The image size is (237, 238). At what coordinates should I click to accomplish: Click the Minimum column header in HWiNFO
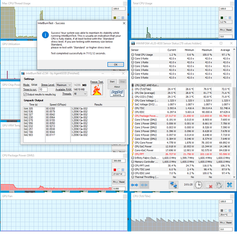pos(189,50)
